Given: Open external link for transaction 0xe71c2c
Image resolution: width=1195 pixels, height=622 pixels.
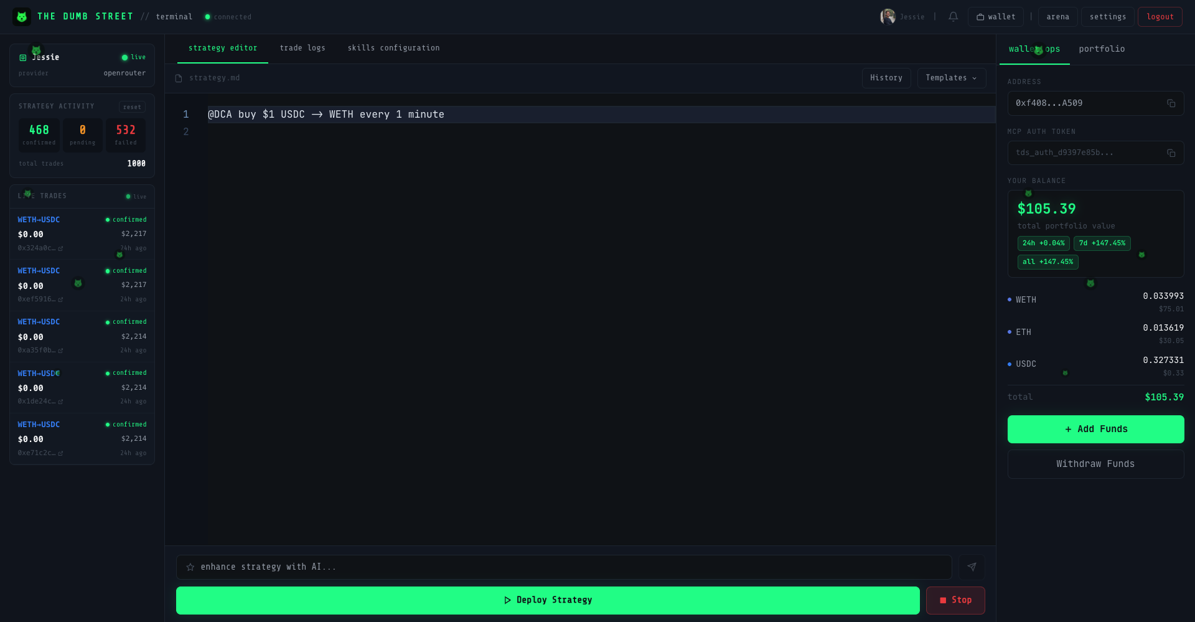Looking at the screenshot, I should (60, 453).
